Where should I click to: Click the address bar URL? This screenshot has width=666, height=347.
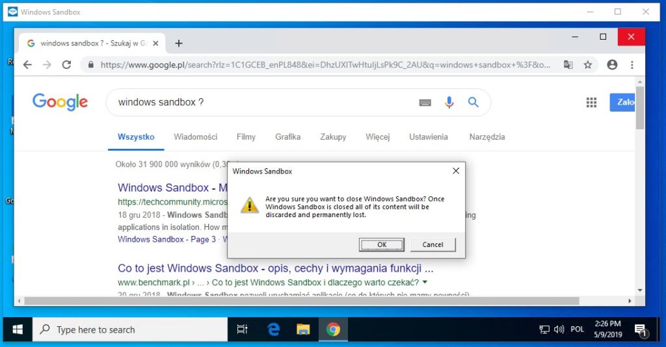(x=325, y=65)
